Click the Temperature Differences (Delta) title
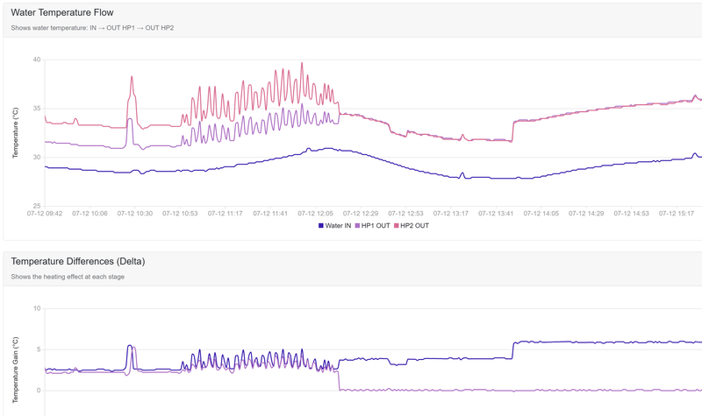This screenshot has width=702, height=416. click(x=77, y=261)
